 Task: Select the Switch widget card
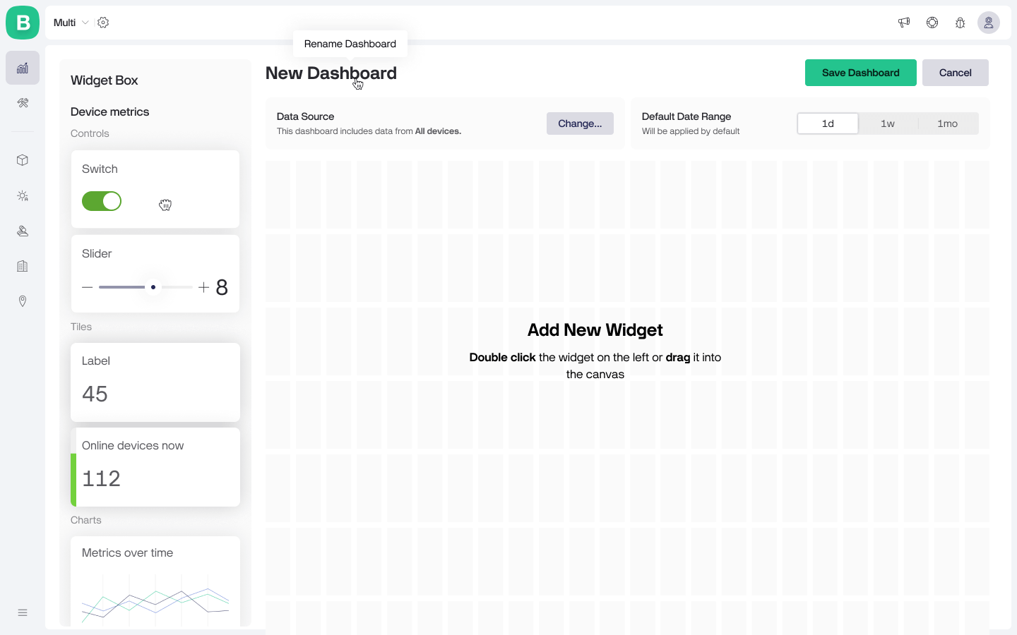[155, 189]
